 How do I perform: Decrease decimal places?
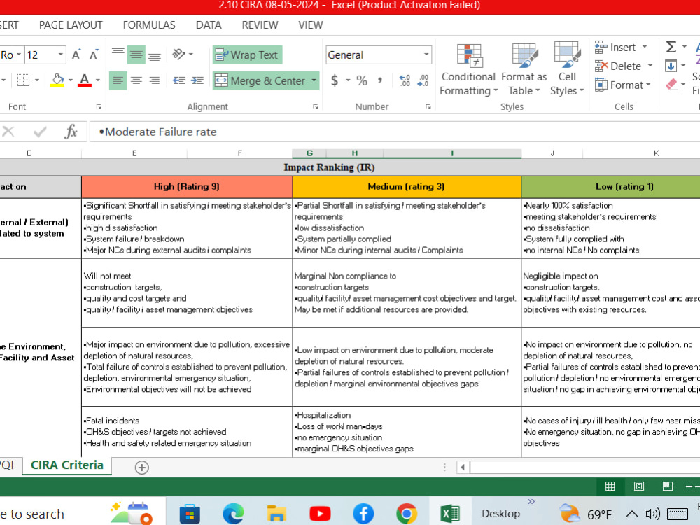[x=423, y=80]
